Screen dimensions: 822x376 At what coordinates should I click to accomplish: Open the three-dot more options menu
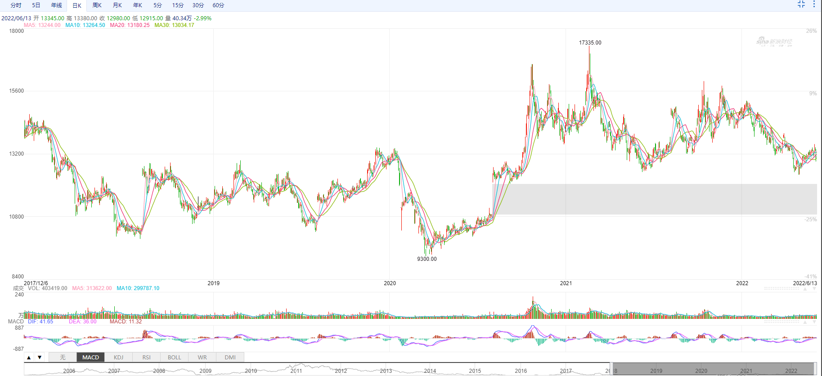814,4
